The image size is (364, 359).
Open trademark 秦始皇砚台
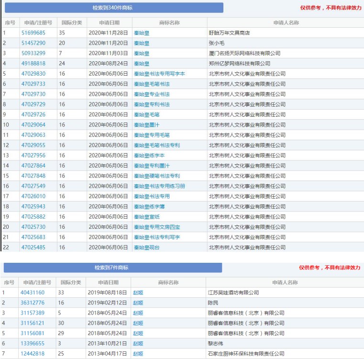[x=146, y=247]
